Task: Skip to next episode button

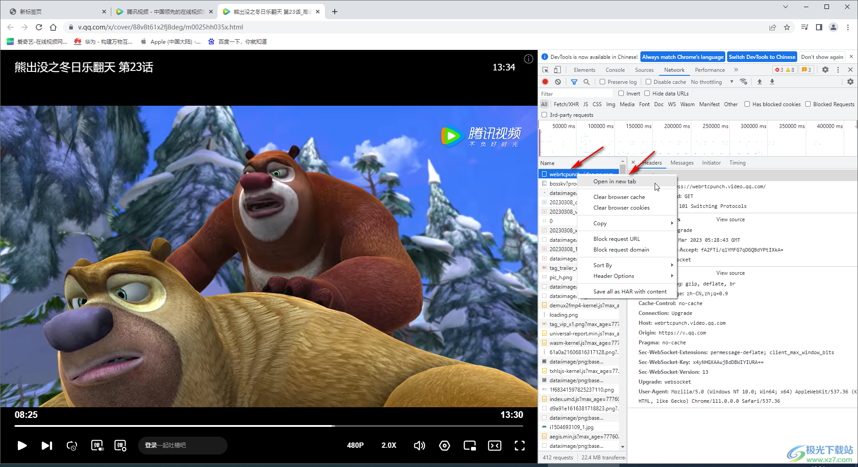Action: 47,446
